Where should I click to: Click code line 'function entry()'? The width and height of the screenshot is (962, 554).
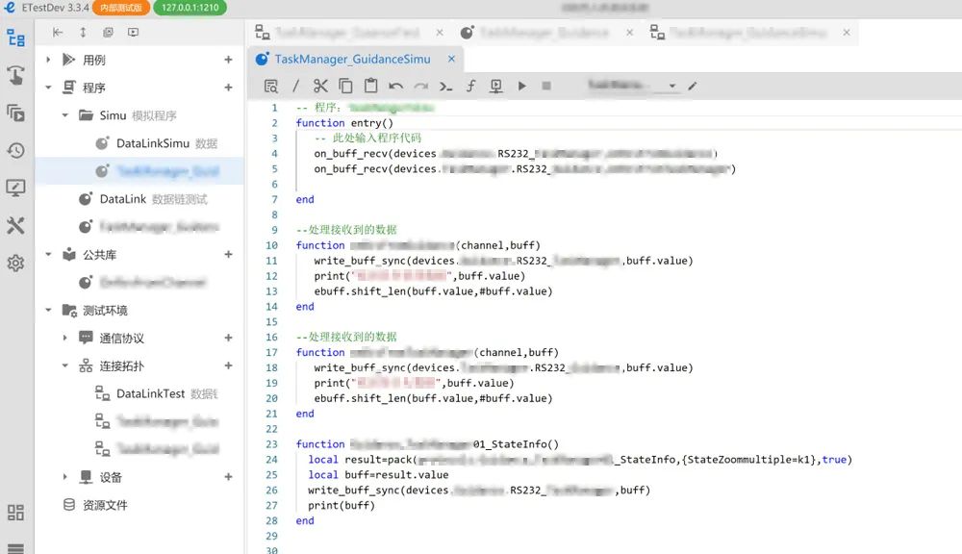pyautogui.click(x=344, y=123)
